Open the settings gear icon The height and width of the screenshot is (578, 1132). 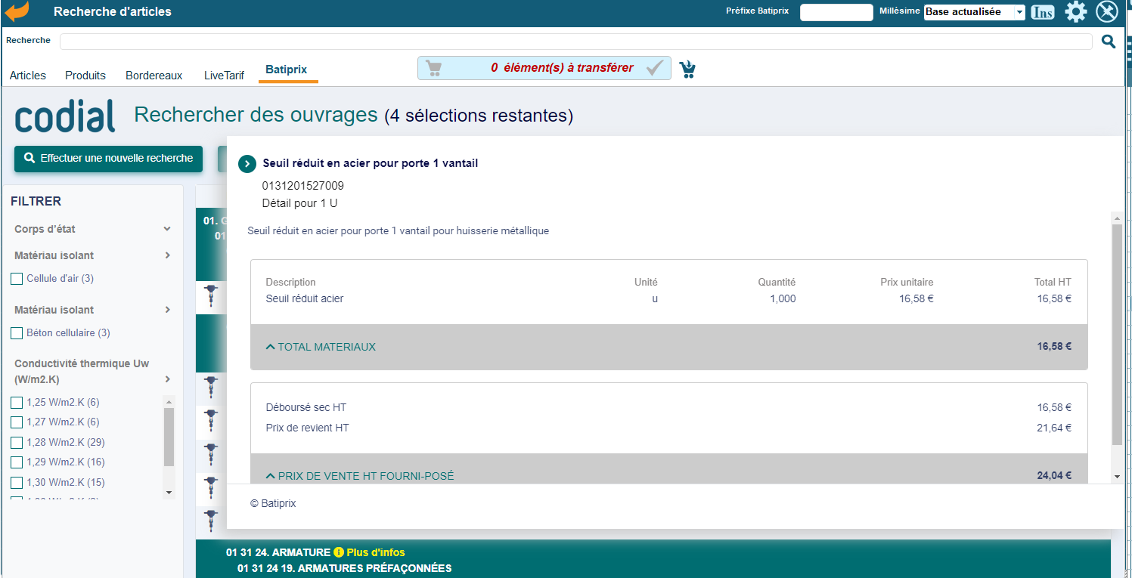[1075, 11]
